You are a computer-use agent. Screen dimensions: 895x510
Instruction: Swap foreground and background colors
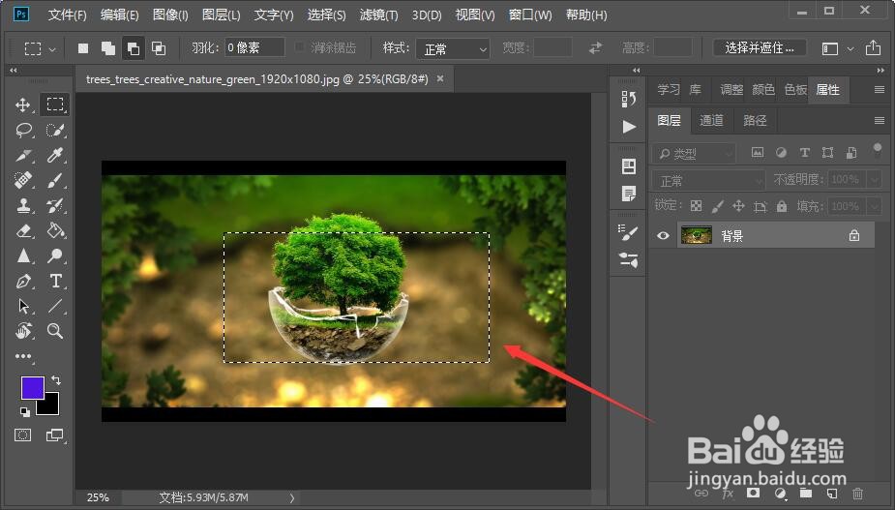tap(56, 379)
